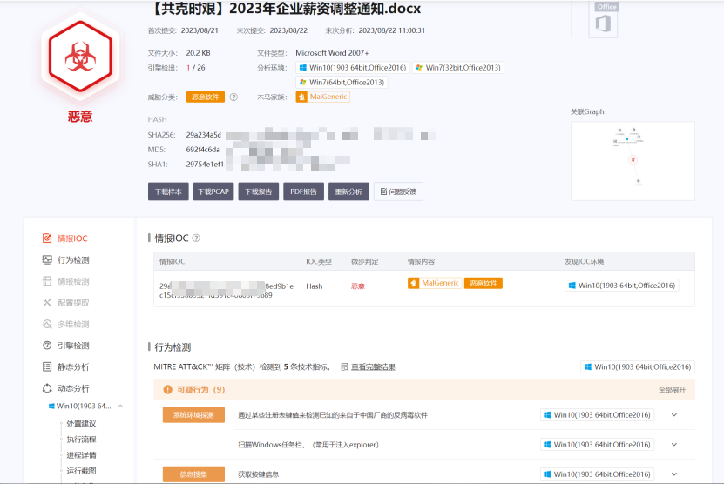This screenshot has height=484, width=724.
Task: Click the 引擎检测 question icon in sidebar
Action: [48, 346]
